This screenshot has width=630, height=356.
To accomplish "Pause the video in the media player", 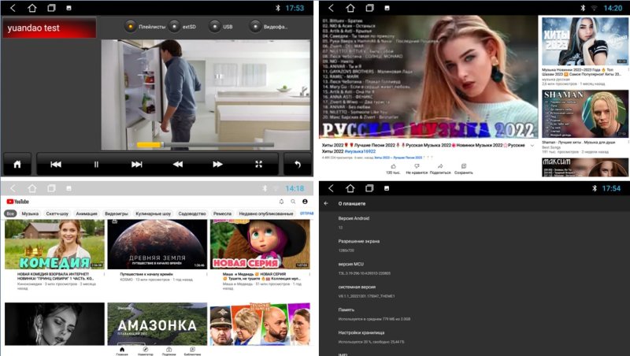I will click(x=96, y=164).
